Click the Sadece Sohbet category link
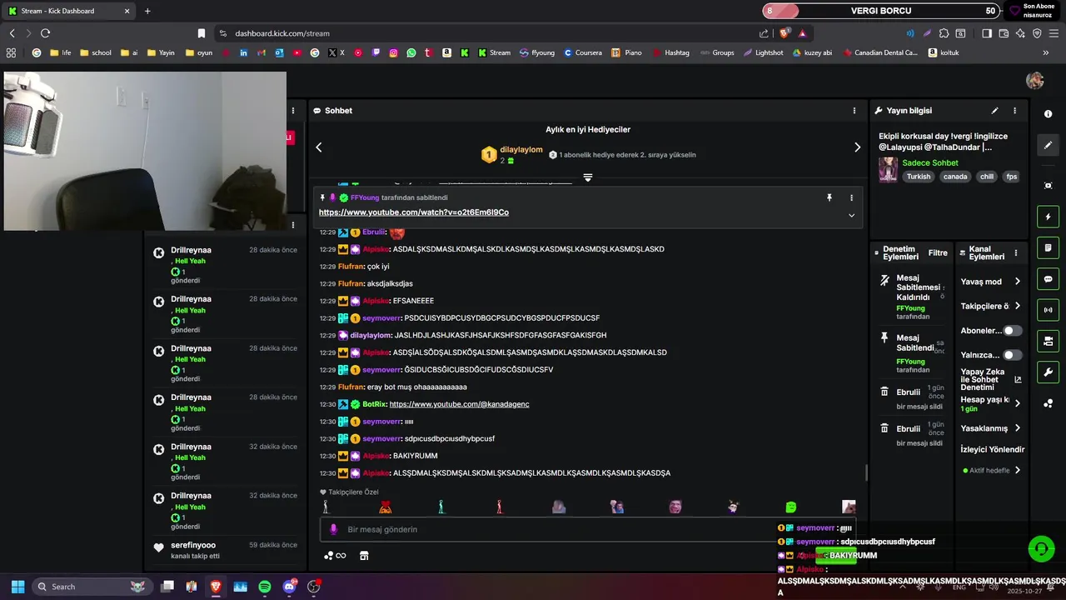This screenshot has height=600, width=1066. click(x=930, y=163)
